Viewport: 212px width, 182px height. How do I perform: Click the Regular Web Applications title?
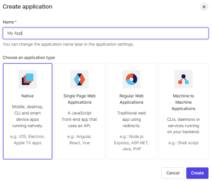pyautogui.click(x=131, y=99)
